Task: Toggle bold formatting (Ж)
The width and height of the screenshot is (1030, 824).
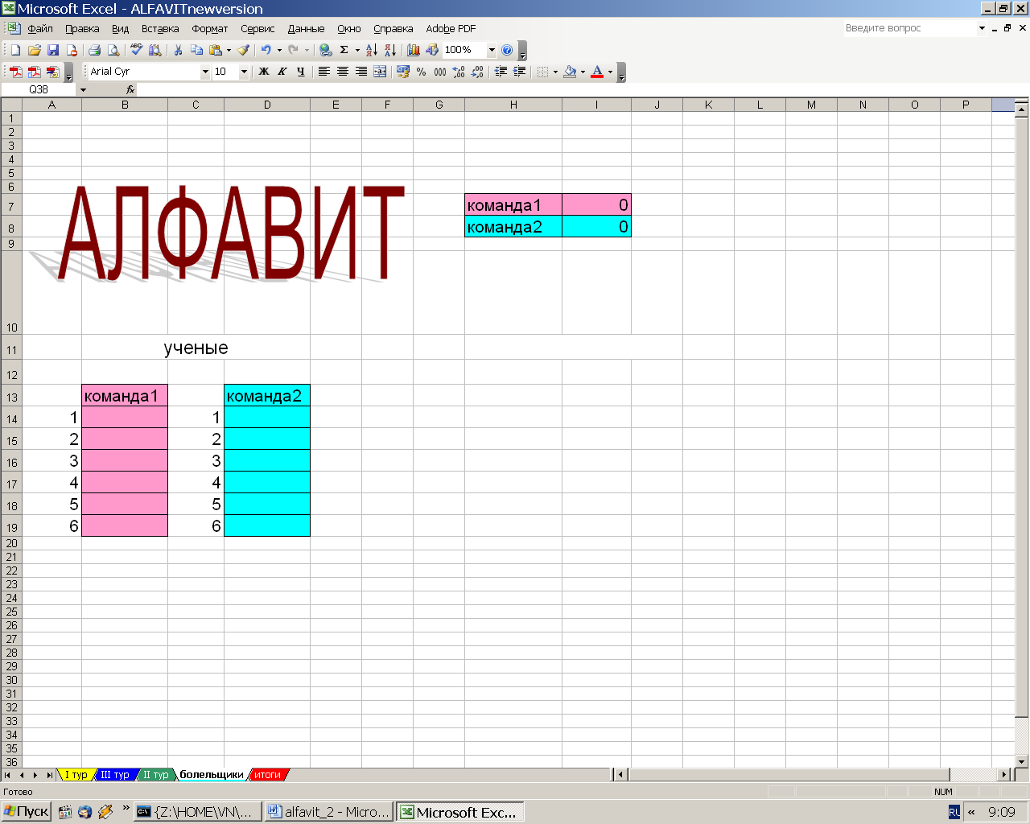Action: 263,72
